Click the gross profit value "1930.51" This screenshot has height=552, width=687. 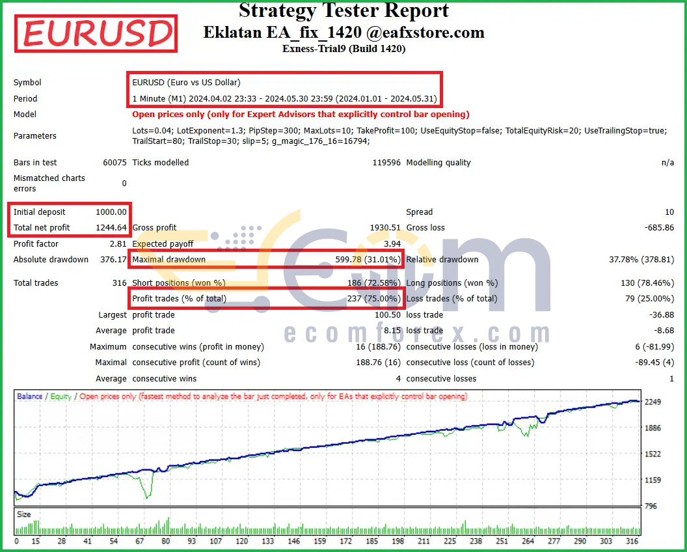[x=386, y=228]
